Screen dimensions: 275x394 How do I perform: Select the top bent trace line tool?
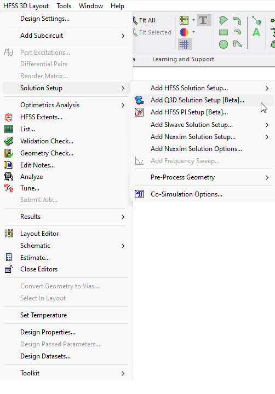[x=237, y=20]
